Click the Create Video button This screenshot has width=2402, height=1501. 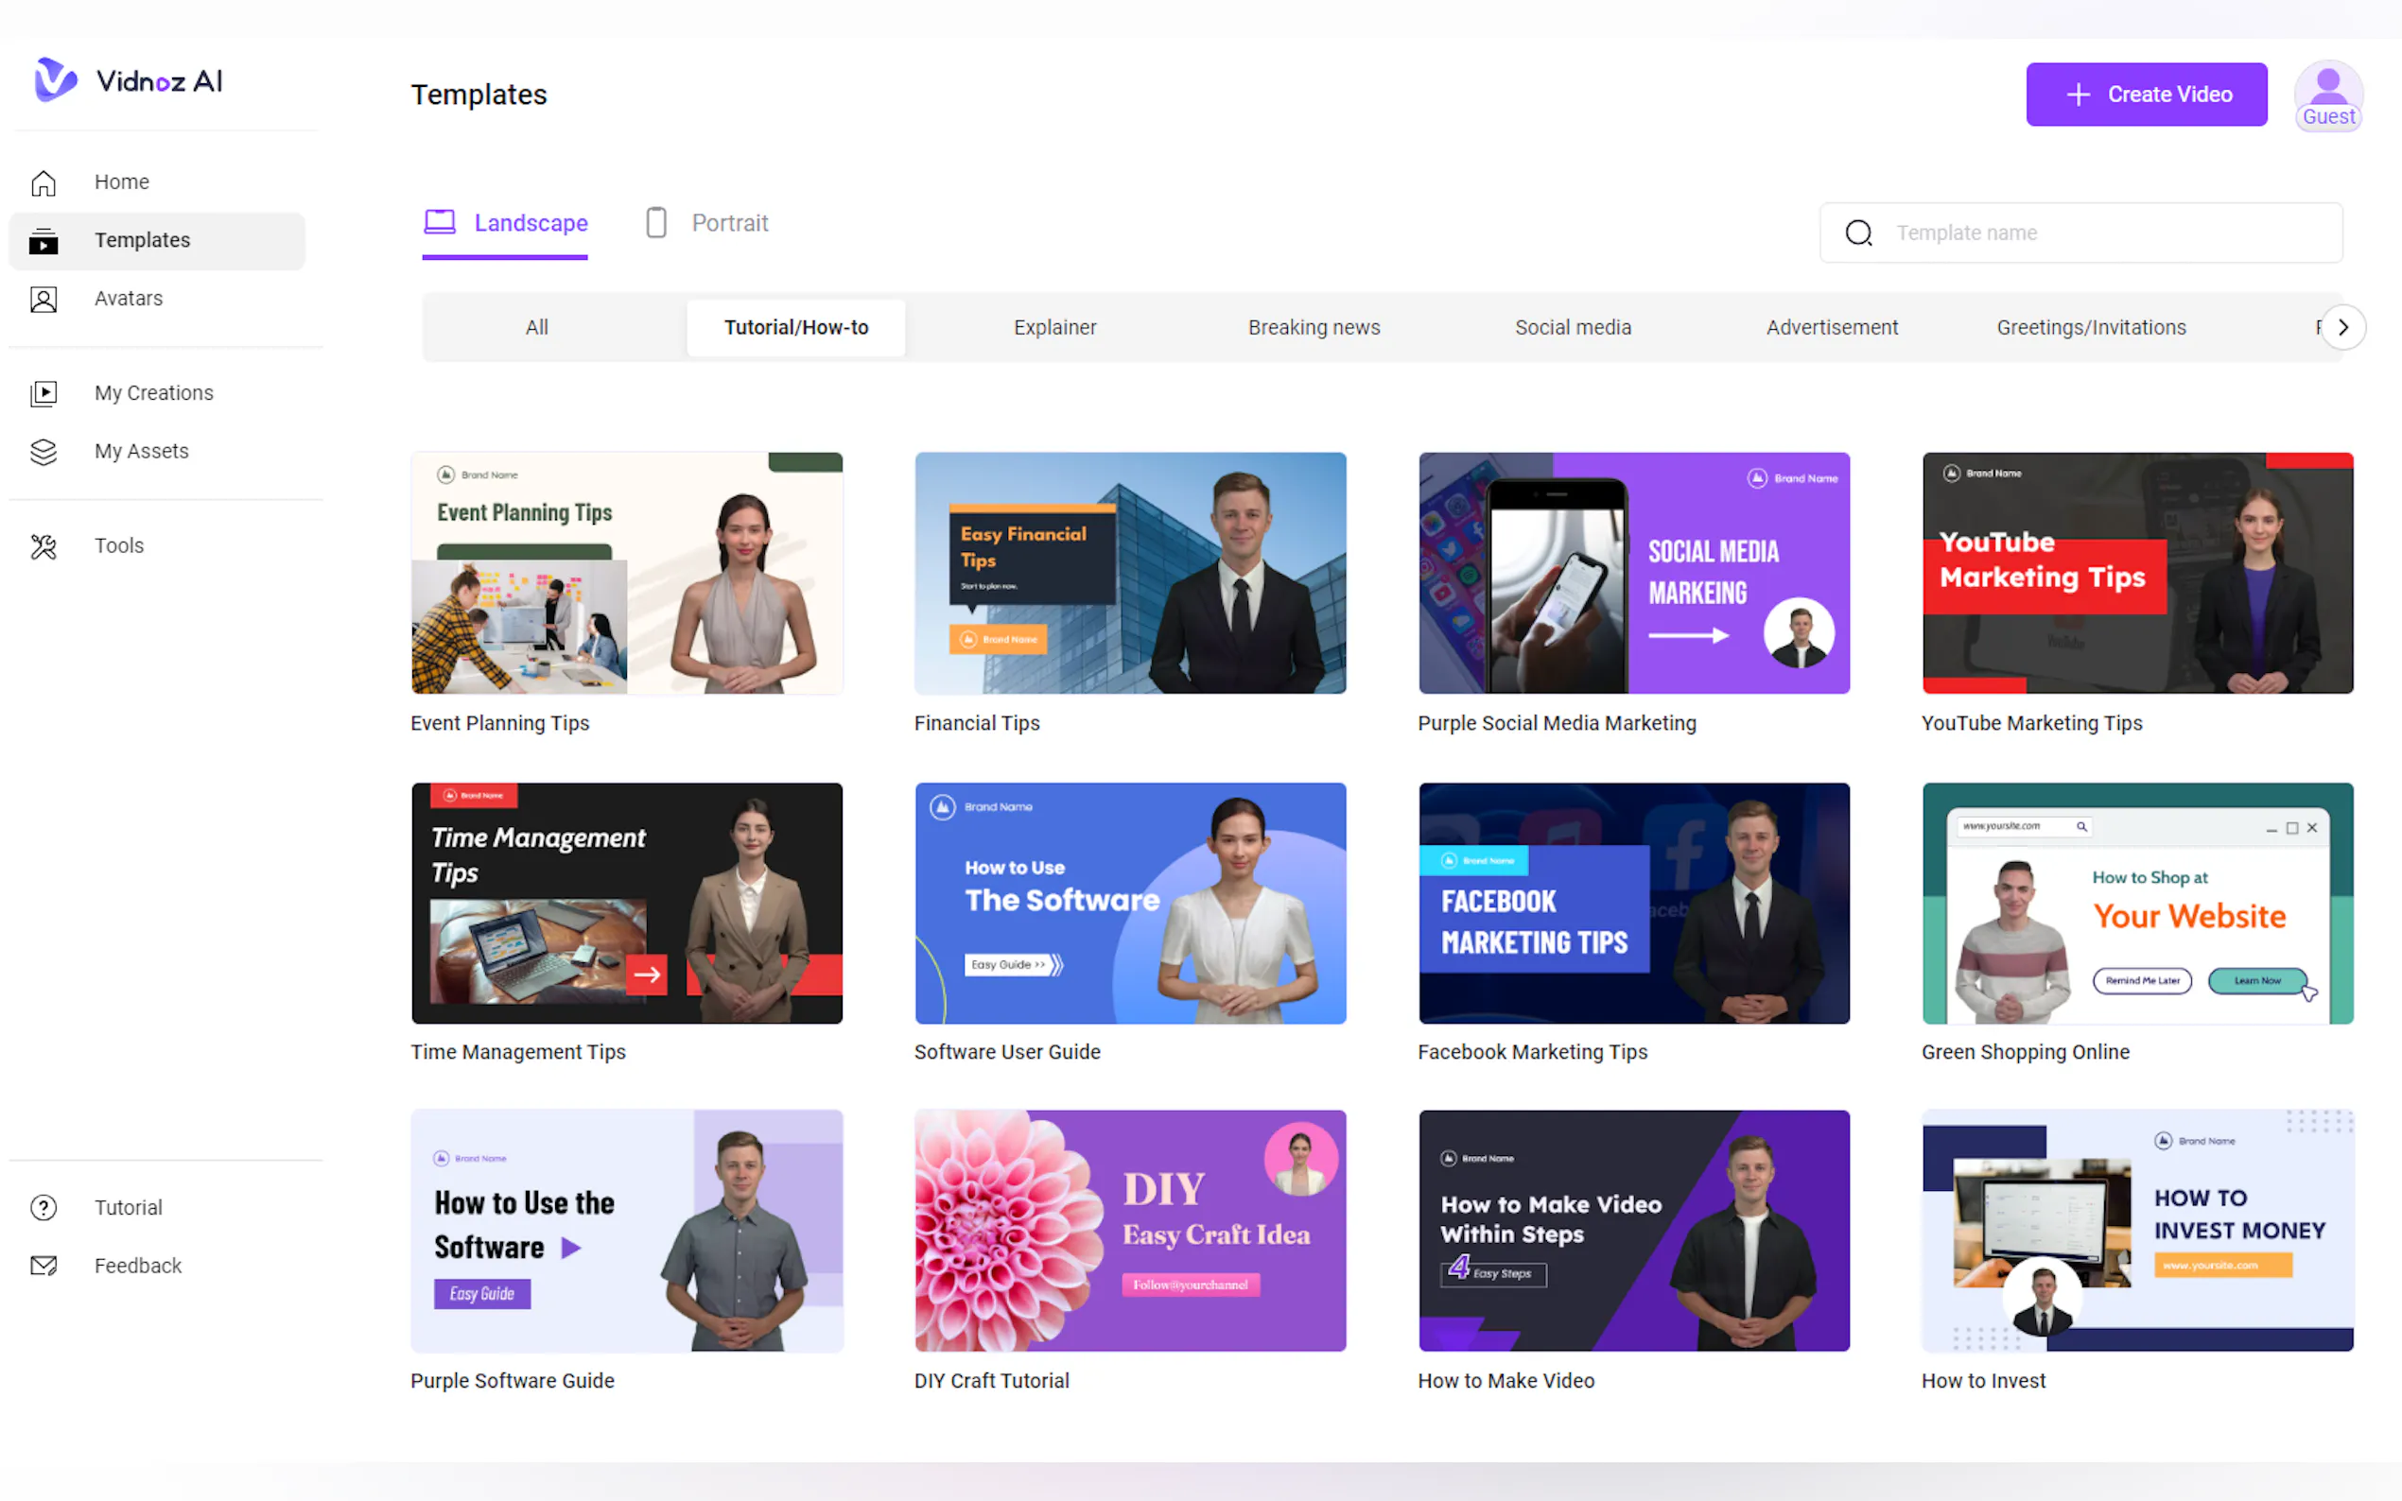coord(2145,95)
